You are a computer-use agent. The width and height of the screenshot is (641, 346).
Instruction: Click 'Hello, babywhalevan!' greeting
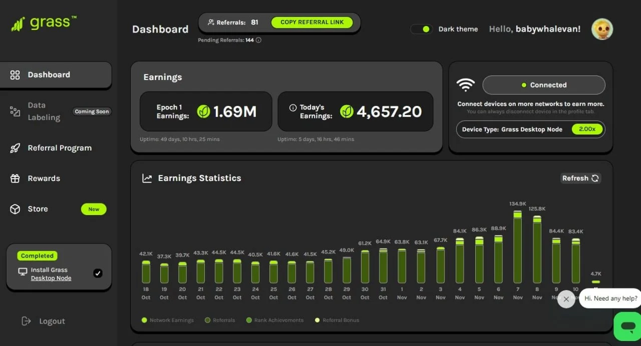[x=535, y=29]
